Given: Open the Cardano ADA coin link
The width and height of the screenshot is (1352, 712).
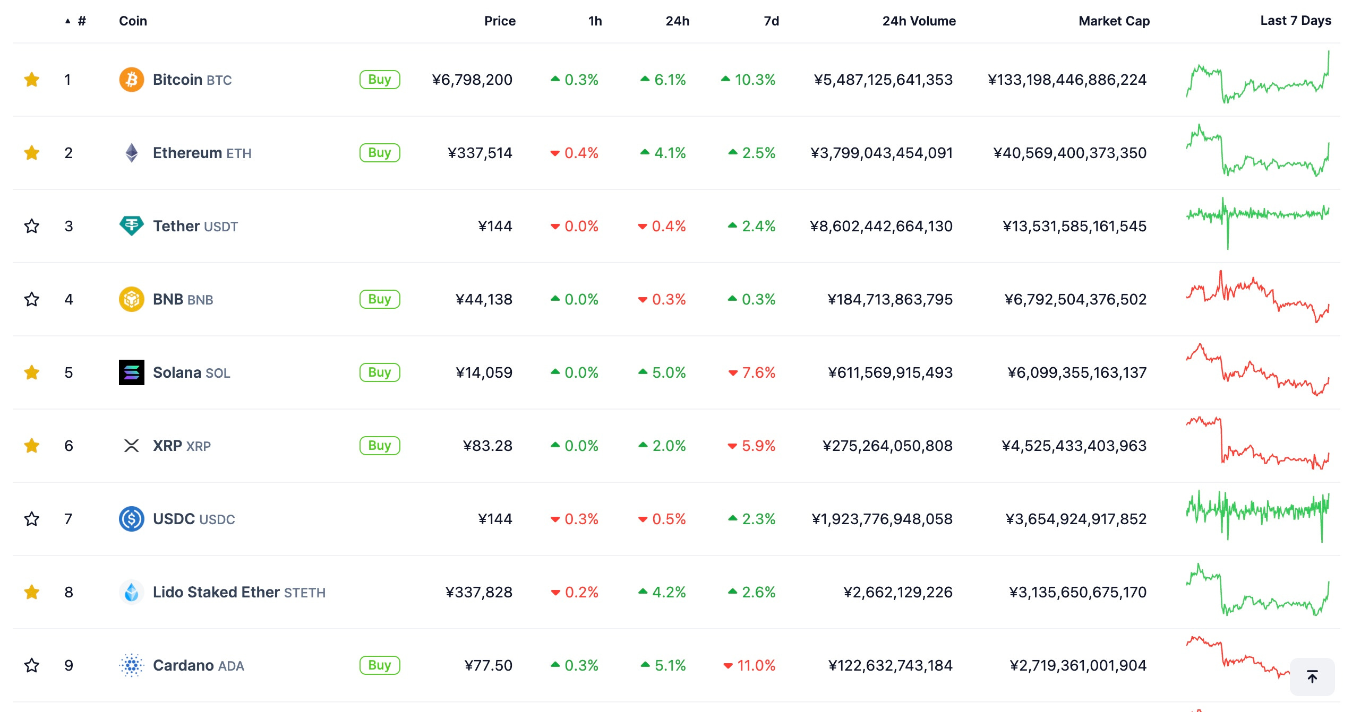Looking at the screenshot, I should click(199, 665).
